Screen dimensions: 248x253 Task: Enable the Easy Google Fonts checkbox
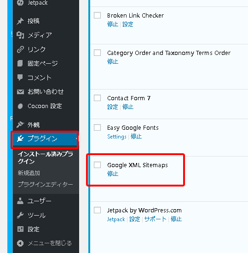click(x=97, y=127)
